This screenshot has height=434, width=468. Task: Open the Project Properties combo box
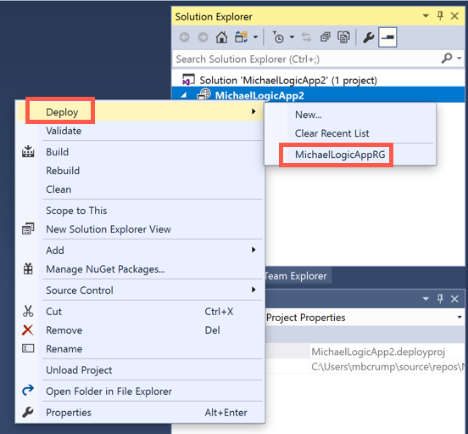pos(365,317)
